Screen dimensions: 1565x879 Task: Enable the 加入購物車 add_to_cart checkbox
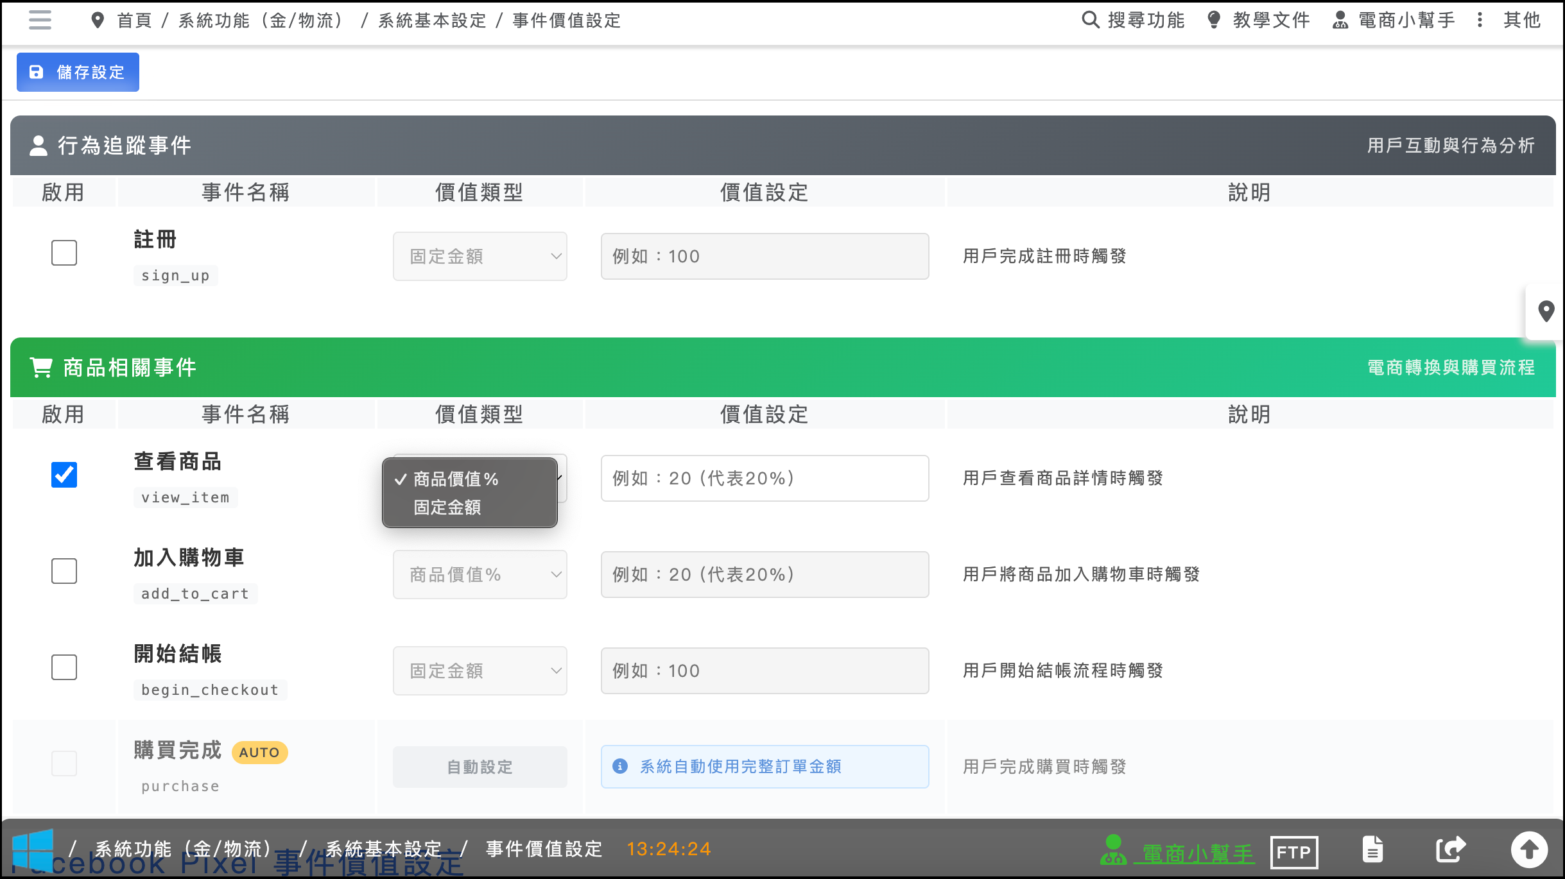pos(64,571)
